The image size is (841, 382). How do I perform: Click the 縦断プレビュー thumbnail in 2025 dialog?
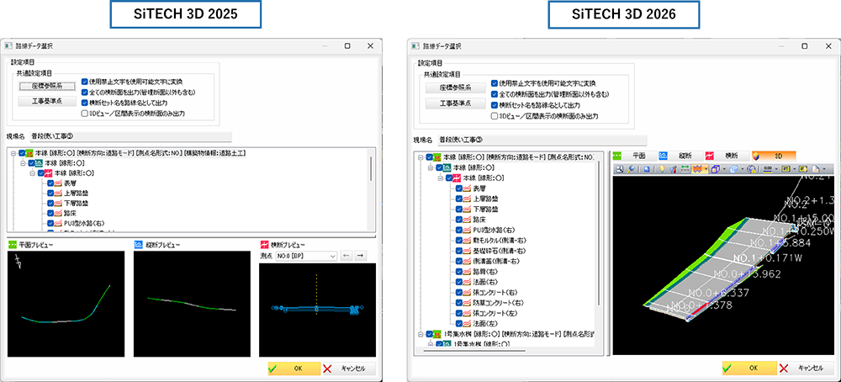192,304
